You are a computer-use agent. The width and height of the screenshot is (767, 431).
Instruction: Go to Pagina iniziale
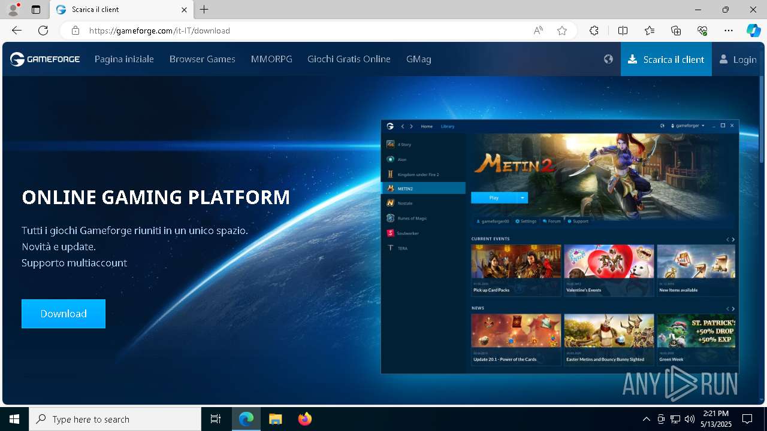pyautogui.click(x=124, y=59)
